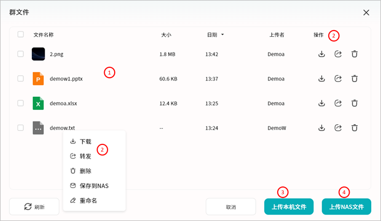The image size is (381, 221).
Task: Select the demoa.xlsx checkbox
Action: [21, 103]
